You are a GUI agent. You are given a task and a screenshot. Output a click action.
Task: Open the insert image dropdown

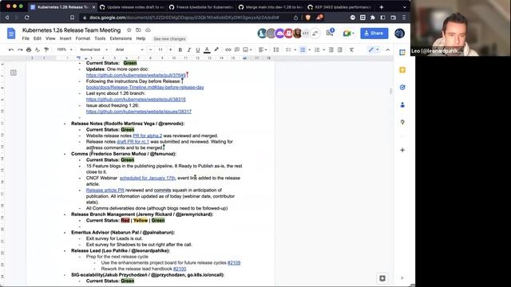coord(248,49)
